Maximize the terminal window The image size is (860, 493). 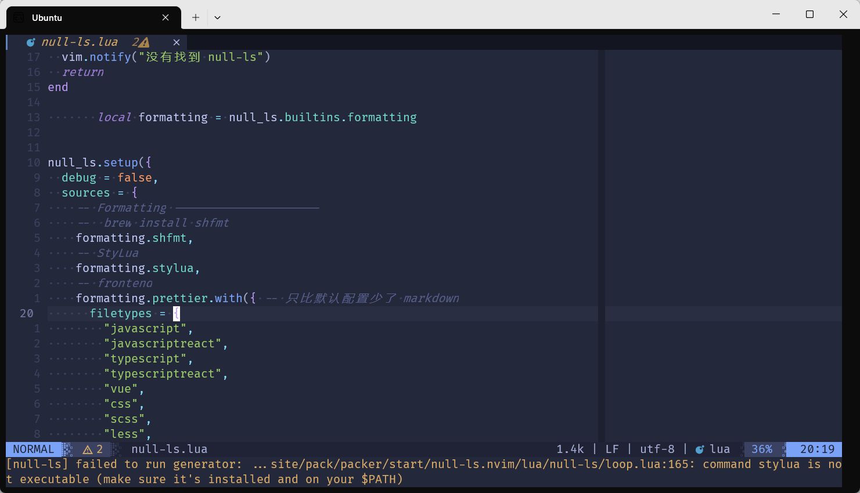[809, 14]
